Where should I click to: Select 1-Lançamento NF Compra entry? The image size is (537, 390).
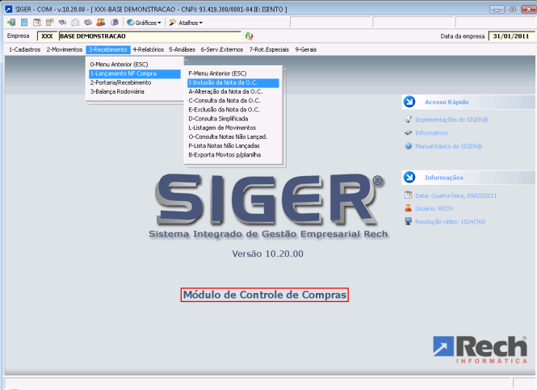click(135, 73)
